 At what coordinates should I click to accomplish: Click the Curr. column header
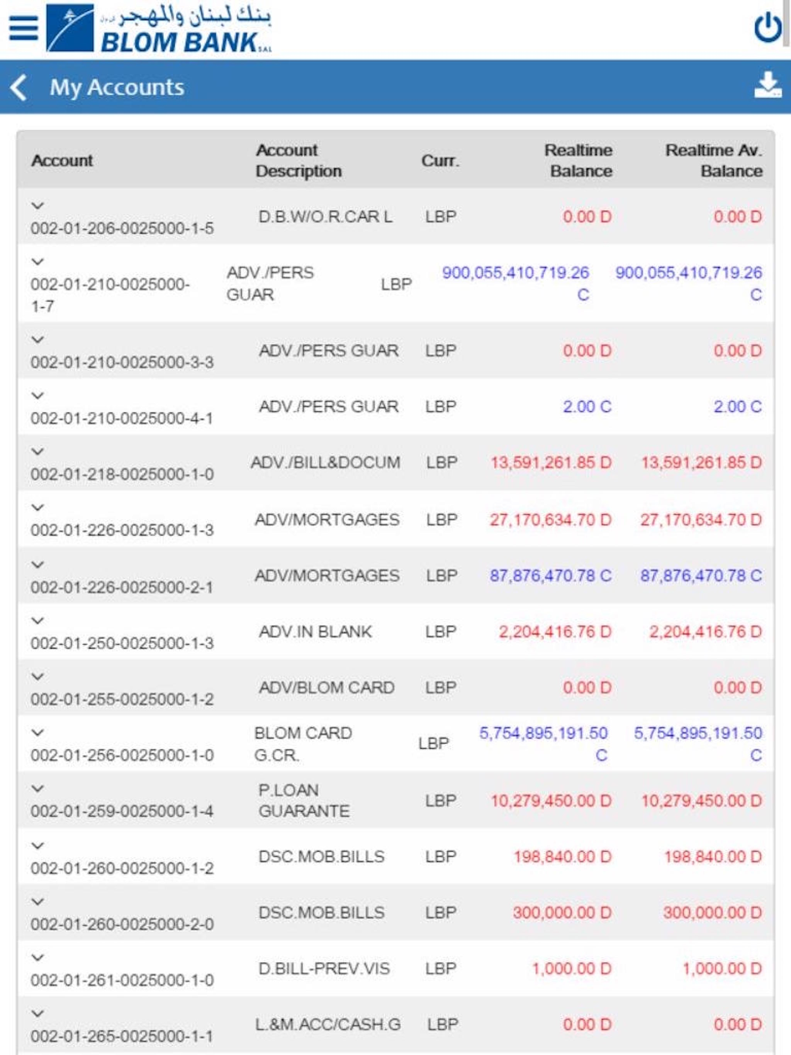[440, 160]
